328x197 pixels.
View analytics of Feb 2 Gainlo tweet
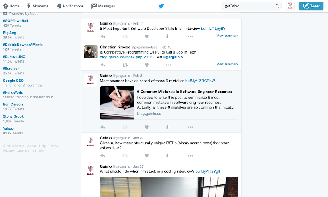click(168, 127)
